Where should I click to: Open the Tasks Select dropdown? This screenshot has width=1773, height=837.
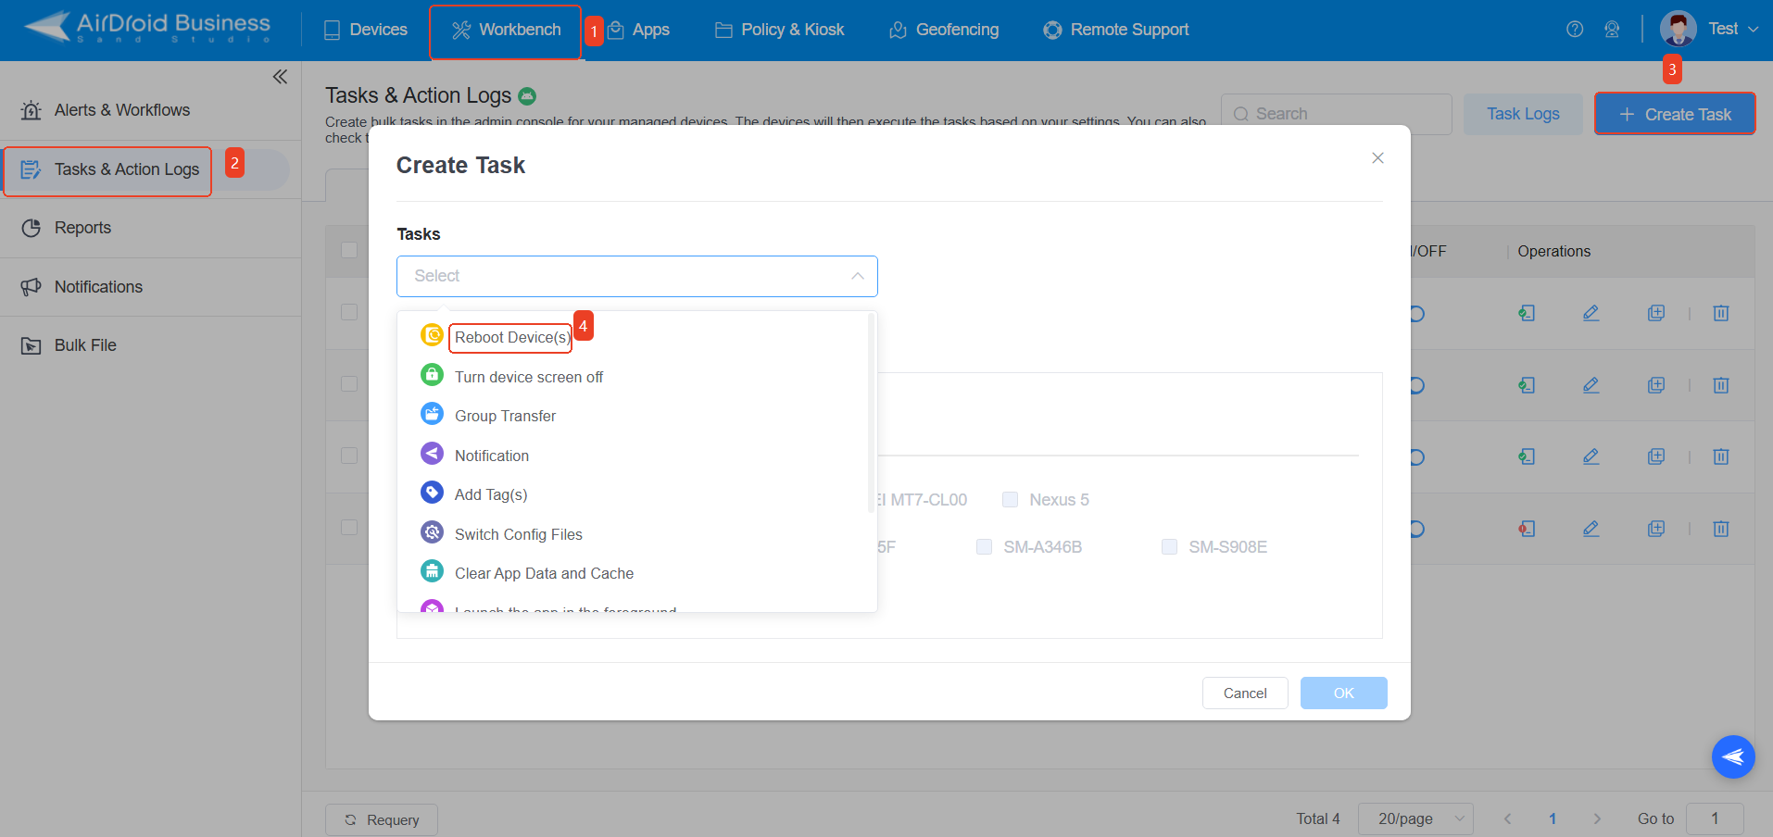[x=636, y=276]
